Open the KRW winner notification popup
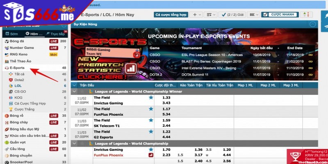 (307, 157)
